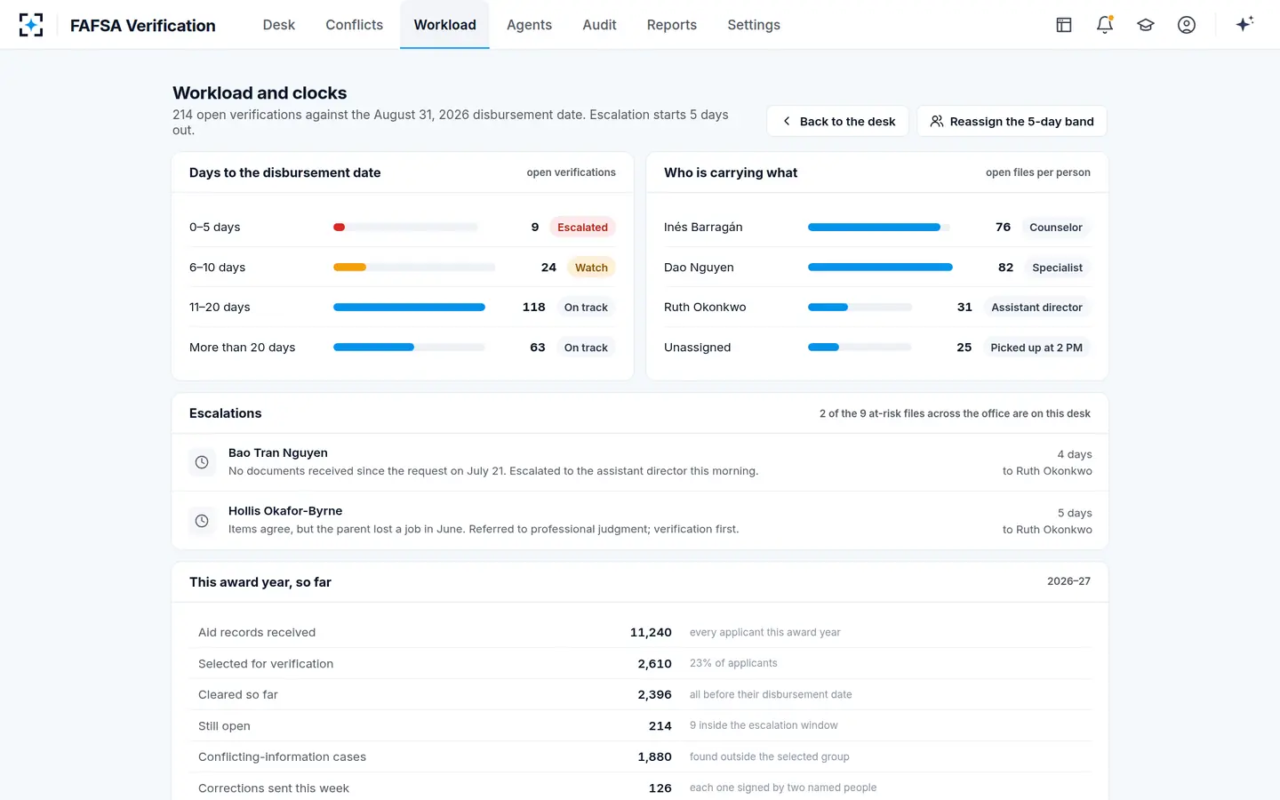Click the Assistant director role tag
This screenshot has width=1280, height=800.
[1036, 308]
